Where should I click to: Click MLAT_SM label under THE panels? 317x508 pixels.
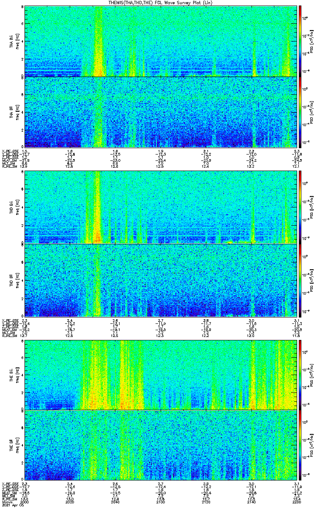(x=9, y=493)
